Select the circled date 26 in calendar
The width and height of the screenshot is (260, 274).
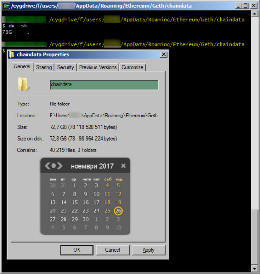point(118,211)
